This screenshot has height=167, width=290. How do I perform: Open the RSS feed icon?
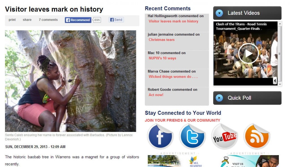coord(257,137)
